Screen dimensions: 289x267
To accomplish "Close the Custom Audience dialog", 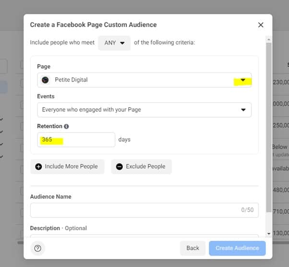I will (261, 25).
